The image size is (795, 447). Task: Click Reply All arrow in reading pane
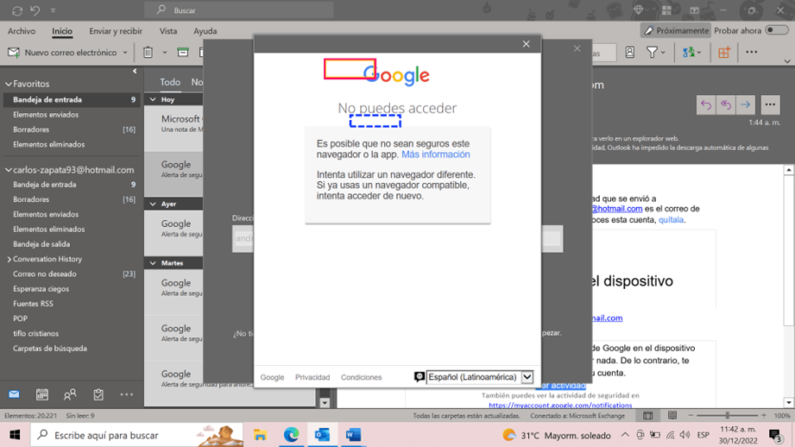[726, 105]
